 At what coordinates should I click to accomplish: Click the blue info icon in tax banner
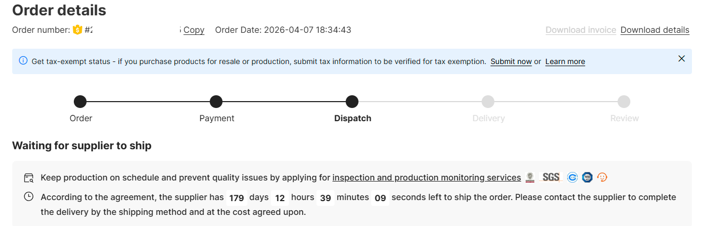pyautogui.click(x=23, y=61)
